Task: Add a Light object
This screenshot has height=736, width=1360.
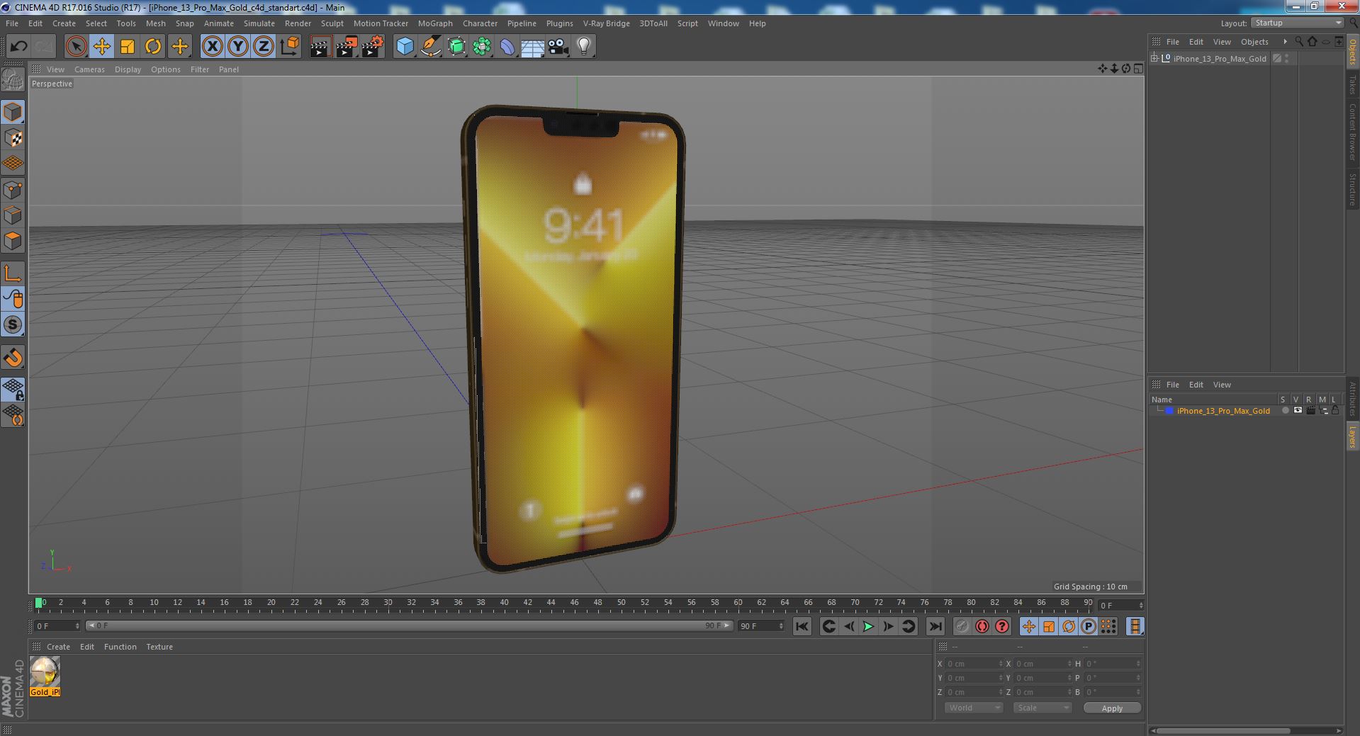Action: pos(584,47)
